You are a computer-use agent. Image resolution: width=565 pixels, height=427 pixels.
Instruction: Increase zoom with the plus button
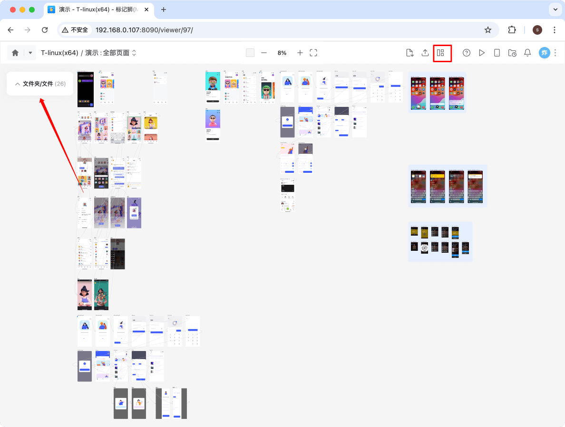click(x=300, y=53)
